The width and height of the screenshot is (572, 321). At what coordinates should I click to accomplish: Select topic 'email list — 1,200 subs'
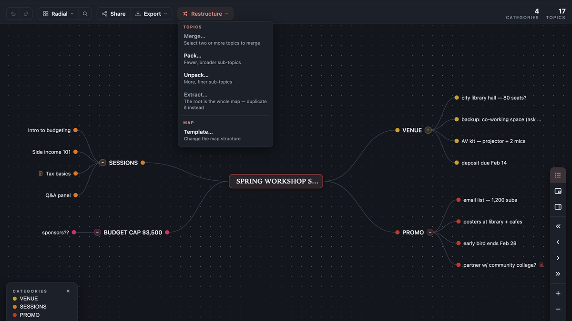(490, 200)
